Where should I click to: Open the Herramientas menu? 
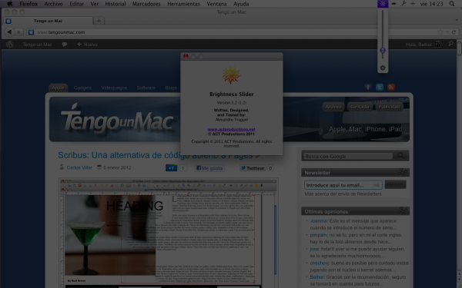pyautogui.click(x=183, y=4)
